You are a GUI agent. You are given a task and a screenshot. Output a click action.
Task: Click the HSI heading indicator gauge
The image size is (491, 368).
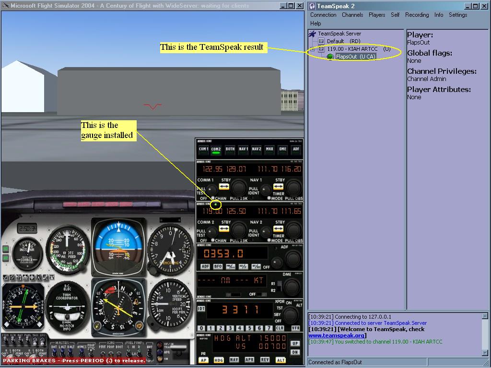point(119,308)
